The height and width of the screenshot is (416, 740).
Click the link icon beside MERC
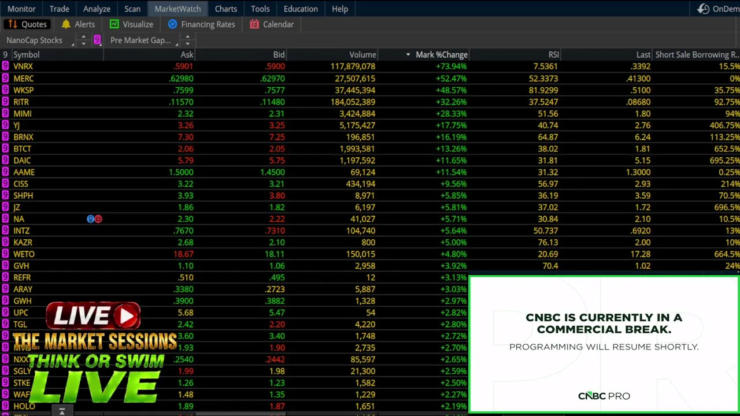pos(5,78)
